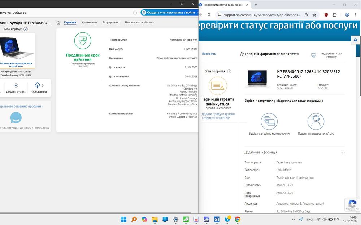The image size is (361, 225).
Task: Click the EliteBook product image on the webpage
Action: [257, 78]
